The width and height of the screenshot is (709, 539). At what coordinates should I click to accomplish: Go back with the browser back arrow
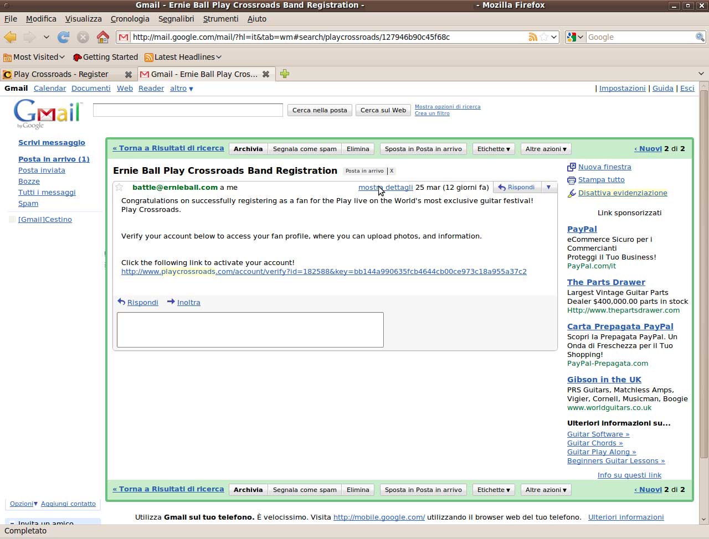click(11, 37)
